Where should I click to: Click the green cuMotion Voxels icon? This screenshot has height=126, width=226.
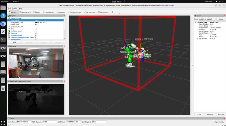(9, 31)
